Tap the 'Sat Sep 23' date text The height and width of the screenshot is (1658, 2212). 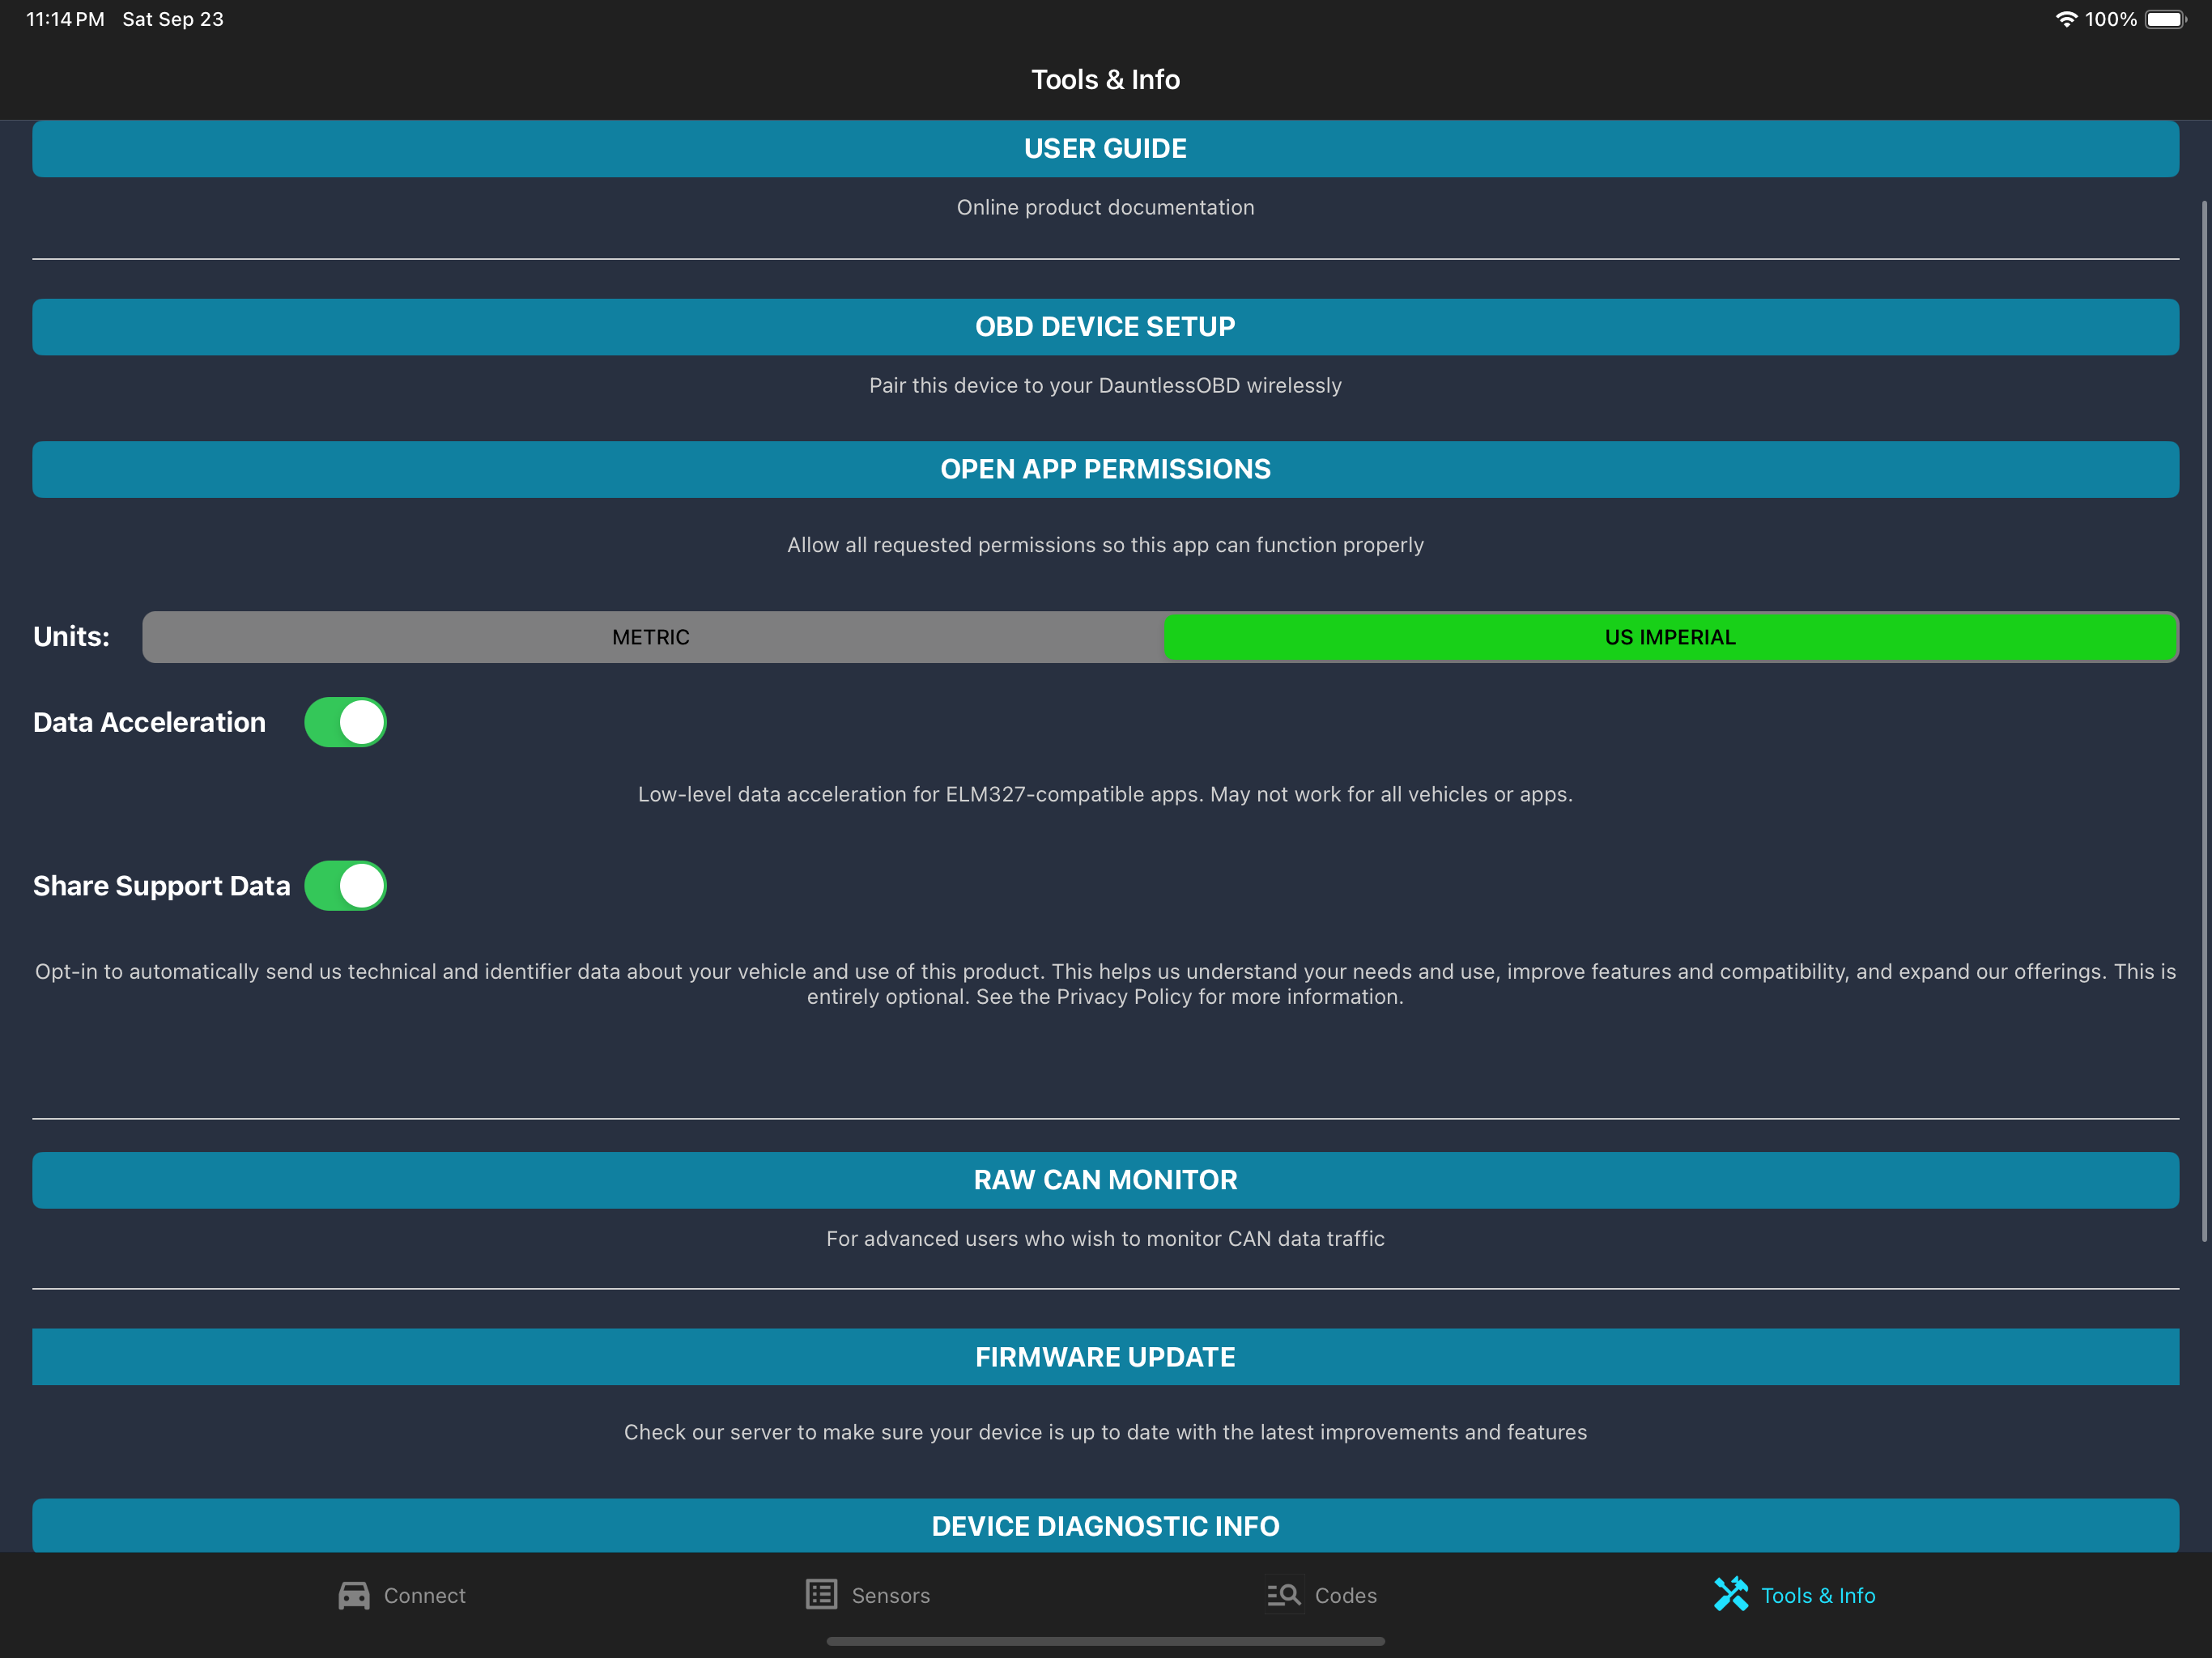(173, 19)
